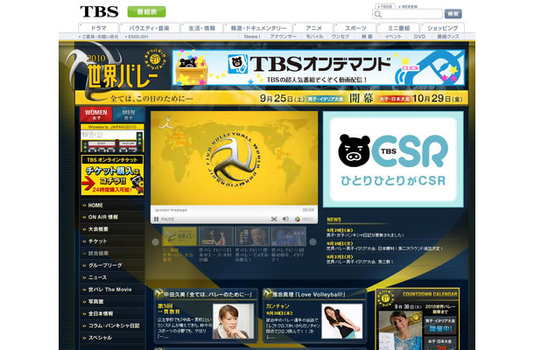Select the 最初の相手イタリア video thumbnail
This screenshot has height=350, width=534.
[x=289, y=236]
